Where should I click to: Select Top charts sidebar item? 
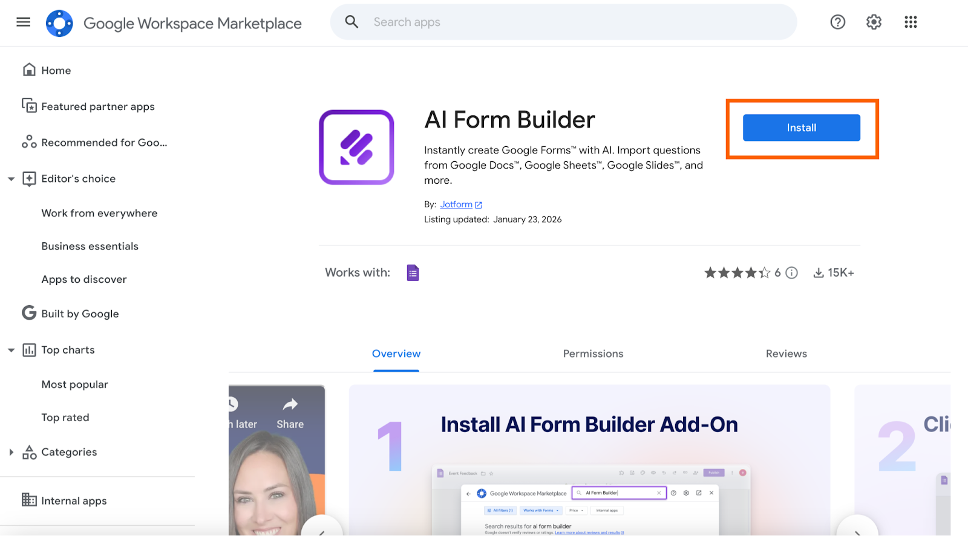tap(68, 350)
